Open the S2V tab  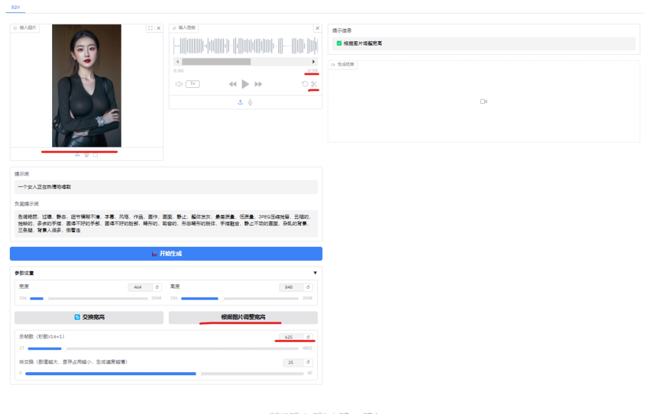click(15, 7)
